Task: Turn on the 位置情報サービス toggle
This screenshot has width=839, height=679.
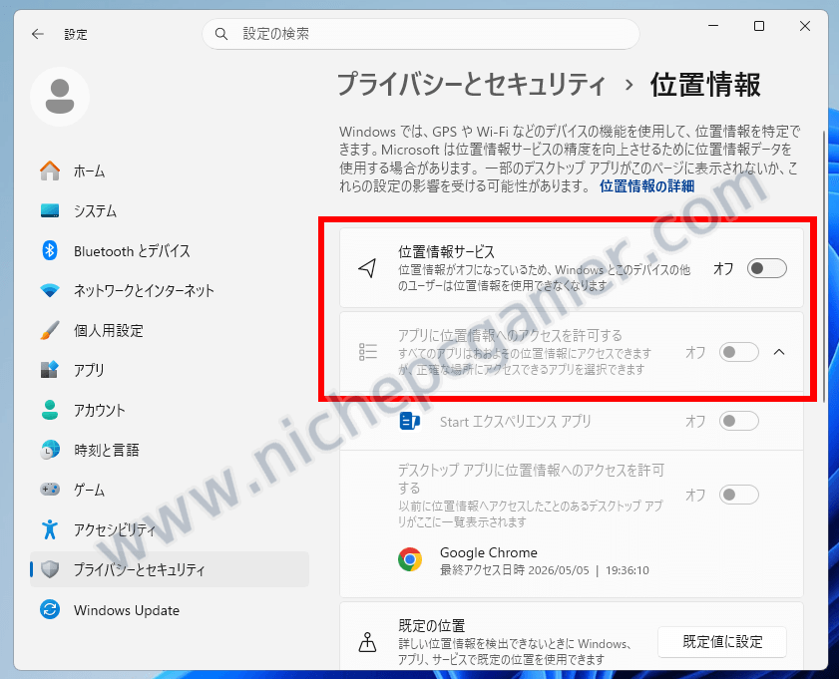Action: (767, 268)
